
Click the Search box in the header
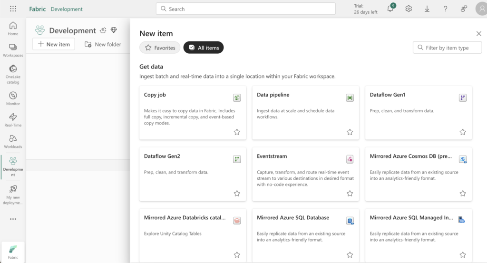(246, 9)
